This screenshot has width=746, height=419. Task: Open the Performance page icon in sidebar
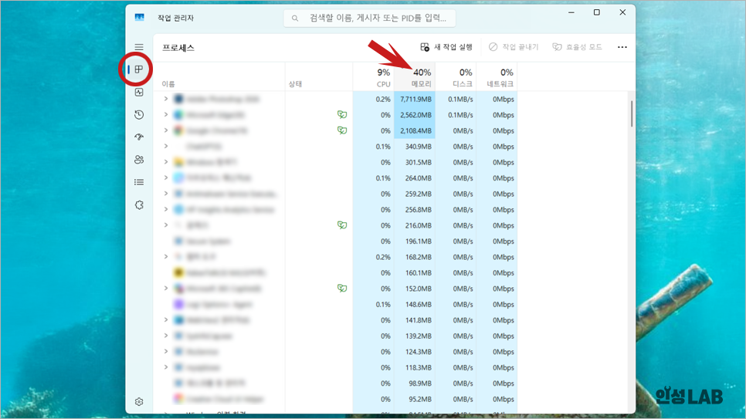(139, 93)
